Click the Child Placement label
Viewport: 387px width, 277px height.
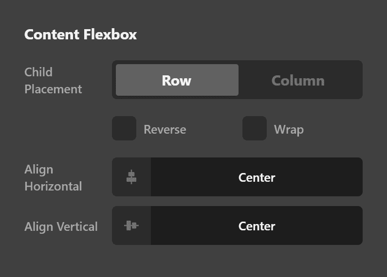coord(53,81)
